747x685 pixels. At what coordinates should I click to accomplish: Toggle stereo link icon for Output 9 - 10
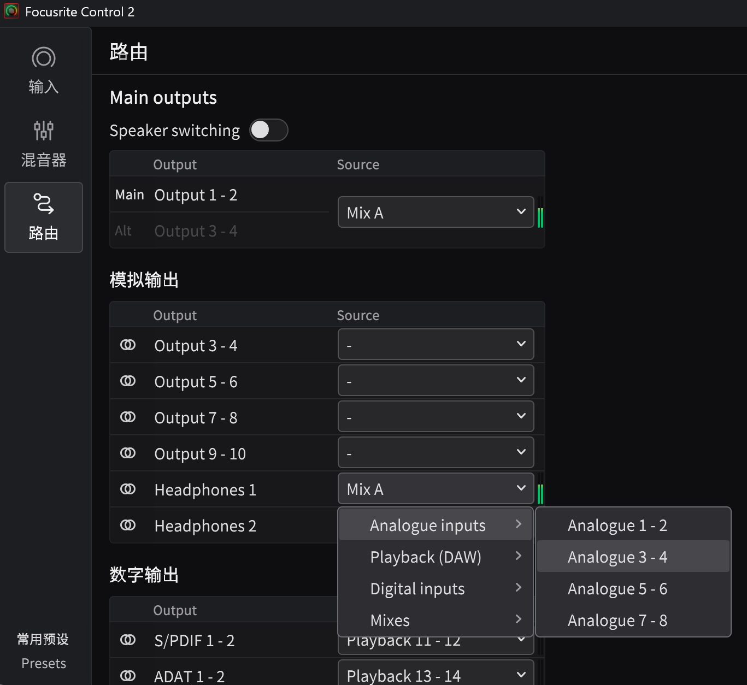click(x=128, y=453)
